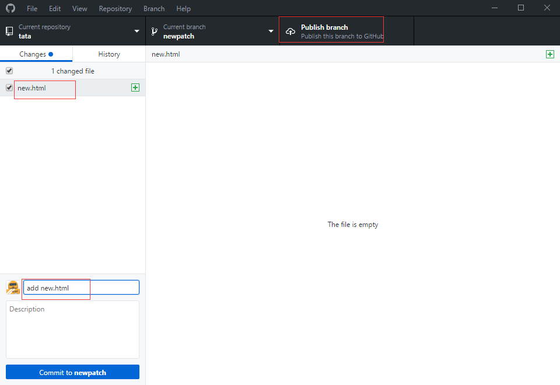Click 'The file is empty' message
The width and height of the screenshot is (560, 385).
pos(353,225)
